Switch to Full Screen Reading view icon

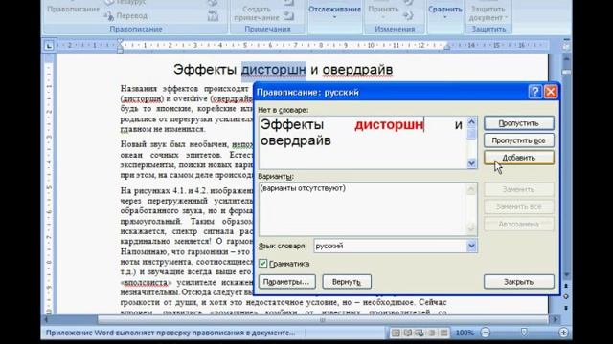(408, 333)
